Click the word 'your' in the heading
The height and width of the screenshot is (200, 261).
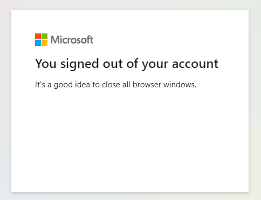pyautogui.click(x=155, y=65)
